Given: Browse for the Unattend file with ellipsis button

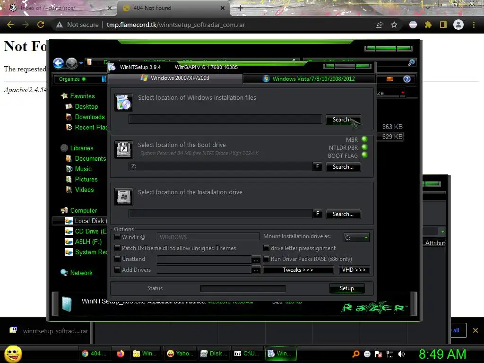Looking at the screenshot, I should tap(256, 259).
